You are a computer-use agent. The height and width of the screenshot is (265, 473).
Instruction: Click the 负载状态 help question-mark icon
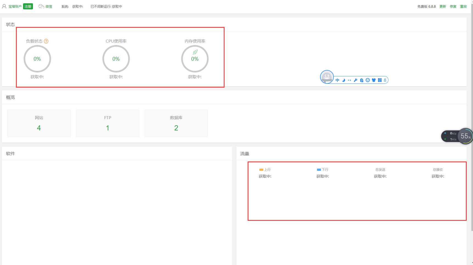46,41
